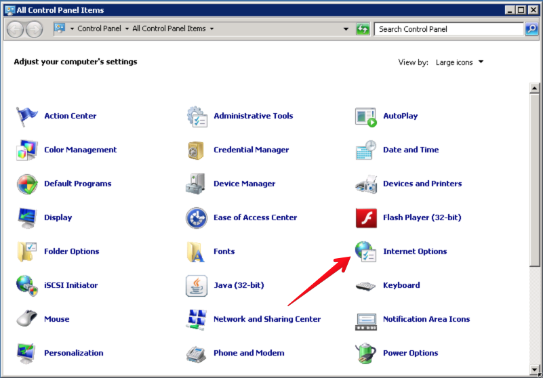This screenshot has height=378, width=543.
Task: Open the Internet Options icon
Action: pos(366,252)
